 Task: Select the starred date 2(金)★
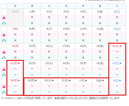(100, 81)
